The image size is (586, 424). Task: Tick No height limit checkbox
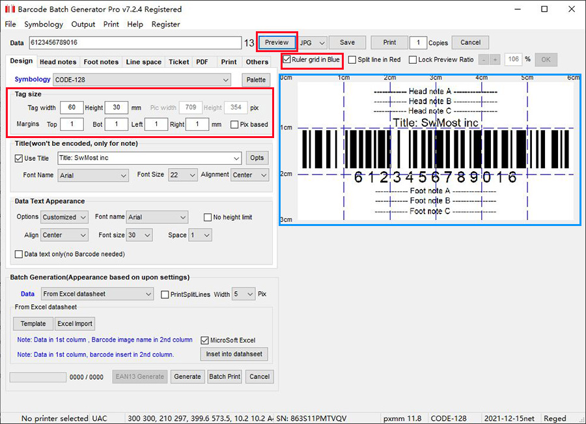click(x=208, y=218)
